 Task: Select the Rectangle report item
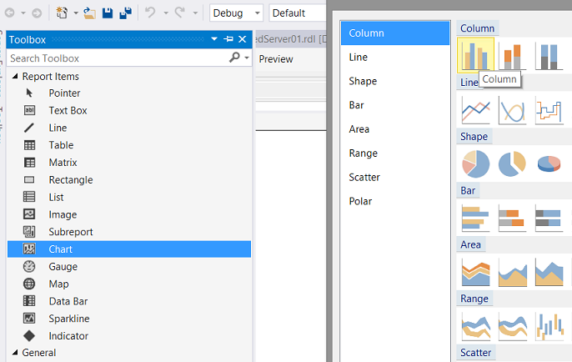point(129,179)
